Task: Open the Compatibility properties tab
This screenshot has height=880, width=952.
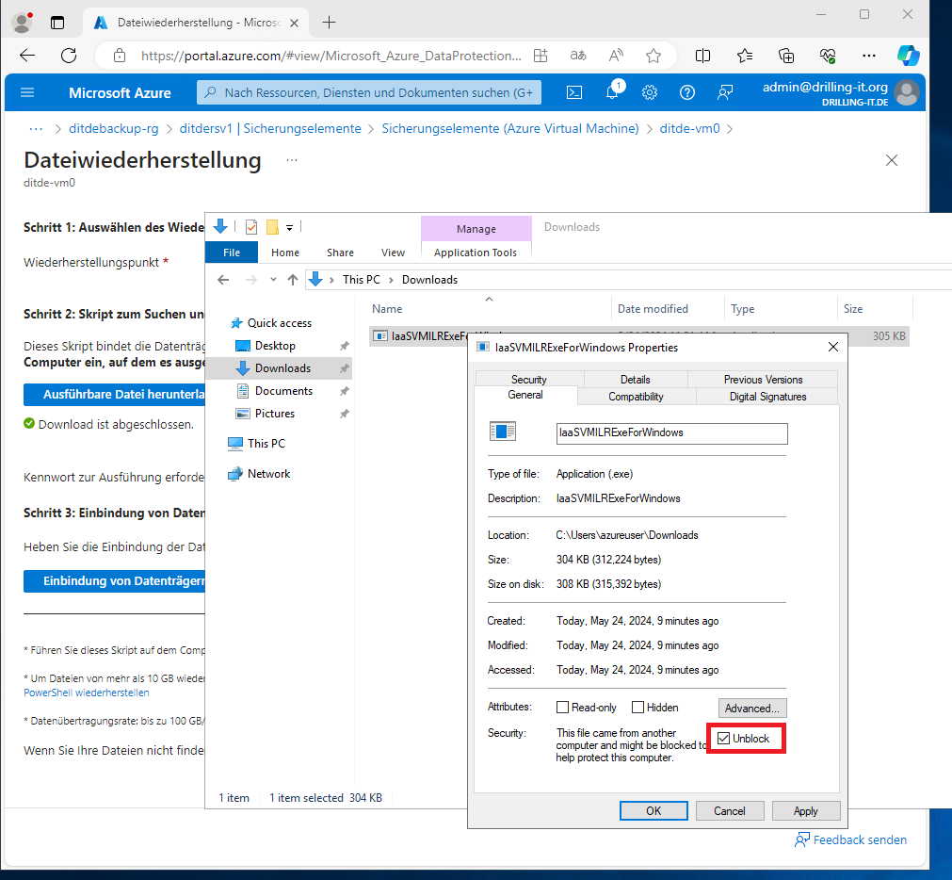Action: pyautogui.click(x=636, y=397)
